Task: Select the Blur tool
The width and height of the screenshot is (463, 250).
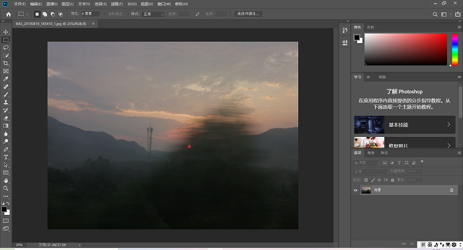Action: point(5,134)
